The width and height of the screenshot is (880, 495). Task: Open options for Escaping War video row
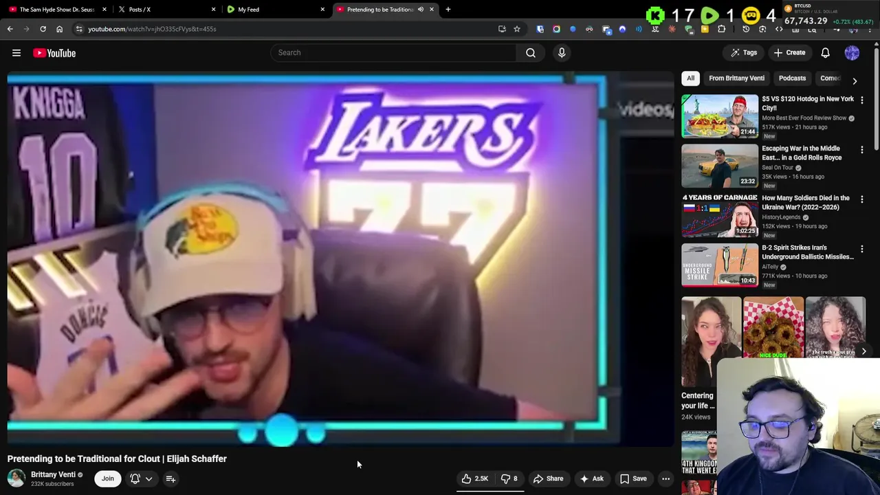(x=861, y=150)
